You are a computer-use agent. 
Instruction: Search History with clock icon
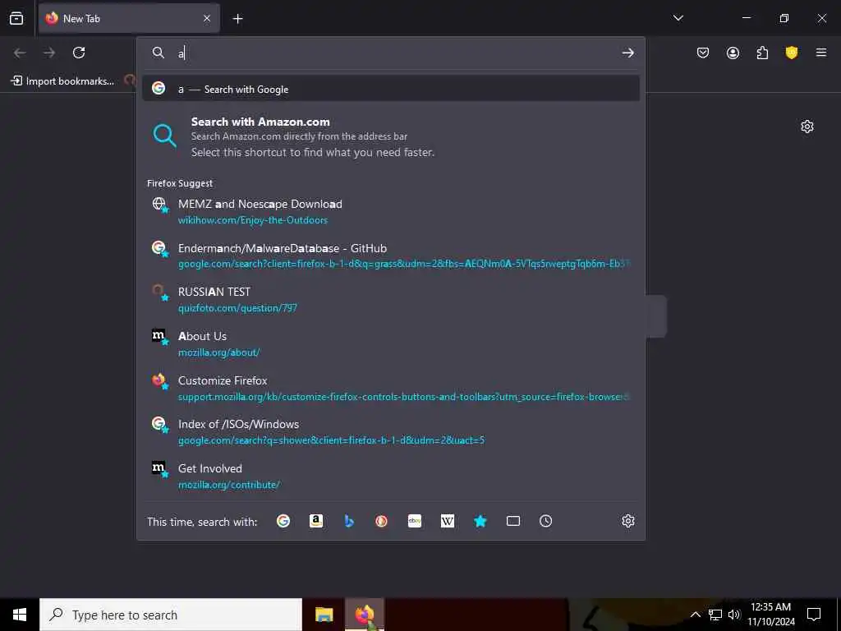click(x=545, y=521)
